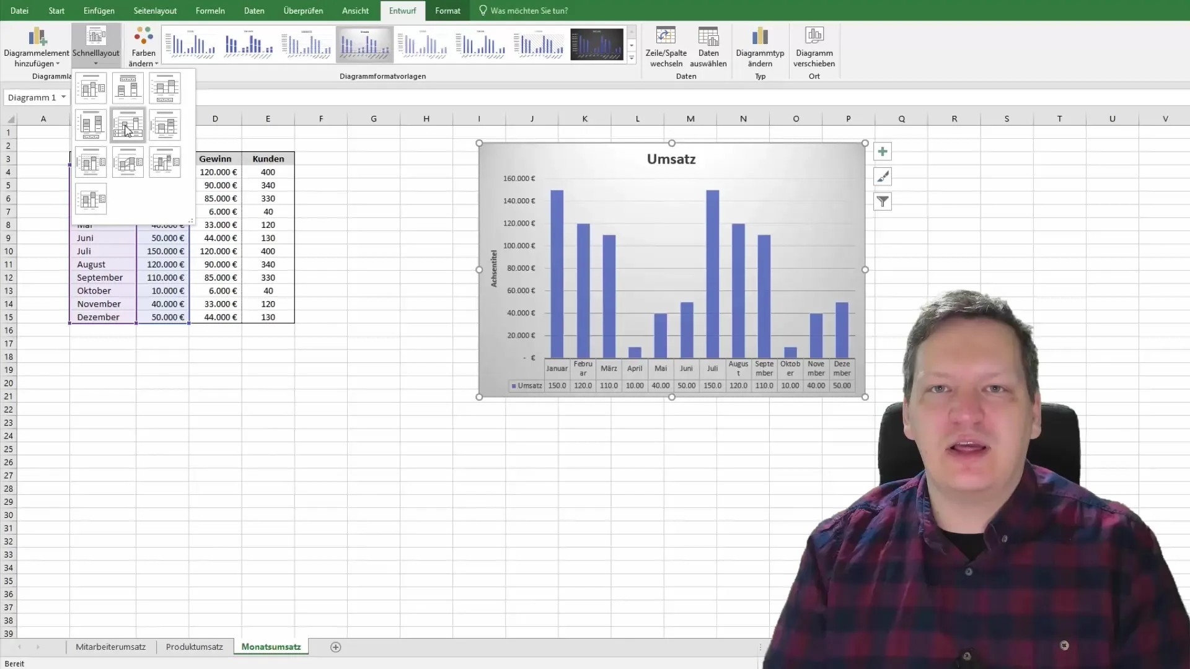The height and width of the screenshot is (669, 1190).
Task: Switch to the Seitenlayout ribbon tab
Action: click(x=155, y=11)
